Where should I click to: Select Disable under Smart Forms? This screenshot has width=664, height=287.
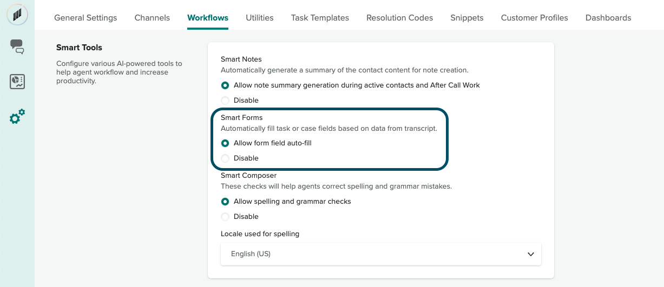[225, 158]
